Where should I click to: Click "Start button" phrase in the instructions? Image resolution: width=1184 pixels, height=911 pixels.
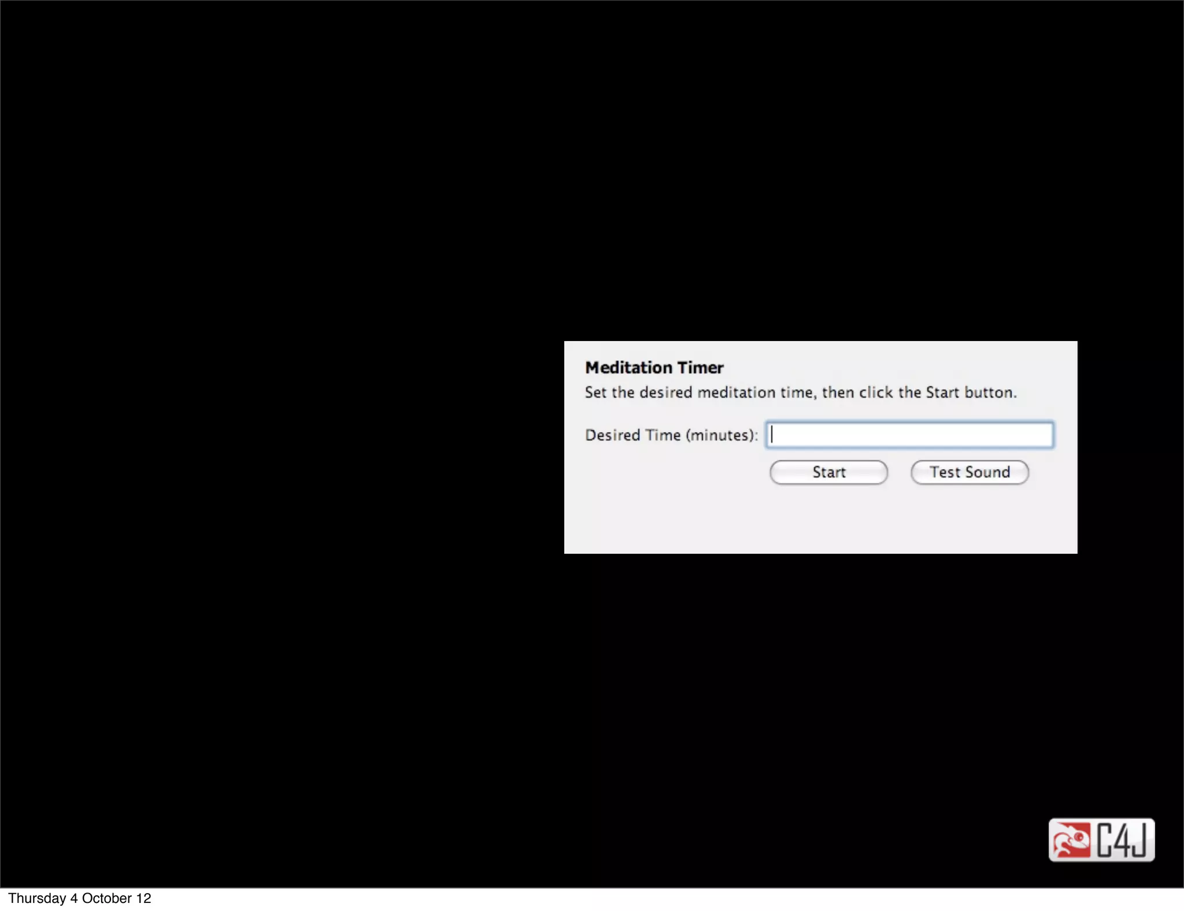(970, 392)
